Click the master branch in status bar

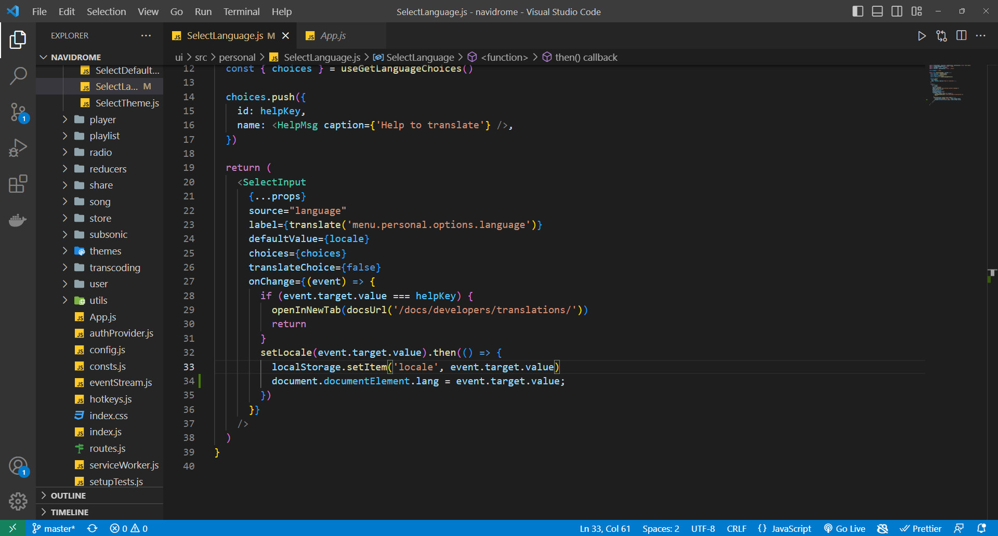click(54, 528)
